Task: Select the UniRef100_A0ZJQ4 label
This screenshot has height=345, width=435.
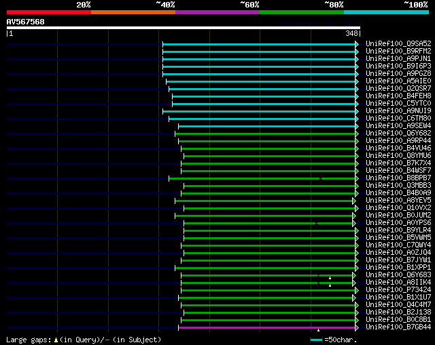Action: click(x=398, y=253)
